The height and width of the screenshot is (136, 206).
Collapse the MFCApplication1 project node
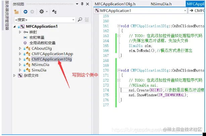pos(14,27)
